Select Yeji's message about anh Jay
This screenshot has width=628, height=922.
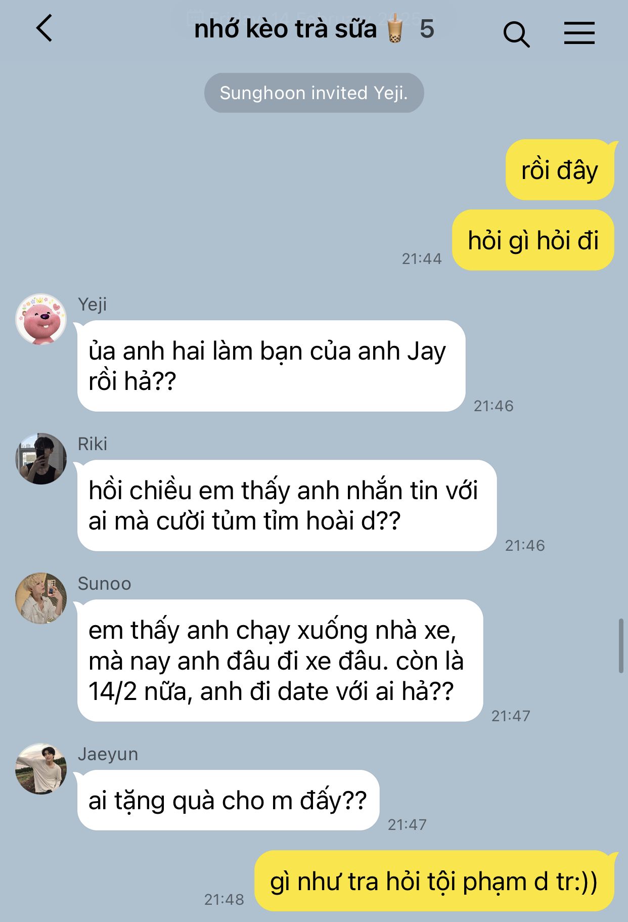pyautogui.click(x=271, y=366)
